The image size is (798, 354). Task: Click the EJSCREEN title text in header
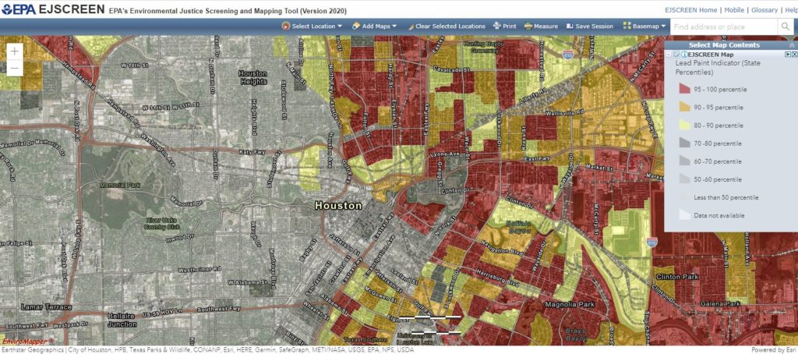(x=72, y=9)
